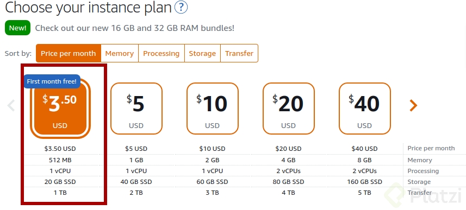
Task: Go back with left chevron arrow
Action: pos(11,105)
